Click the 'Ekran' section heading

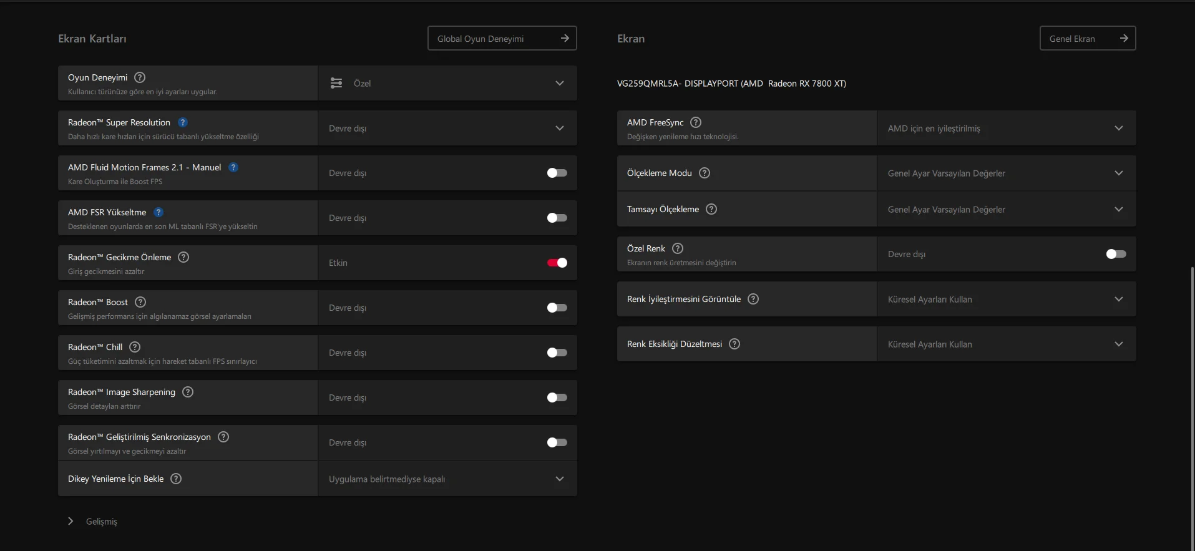pos(631,39)
